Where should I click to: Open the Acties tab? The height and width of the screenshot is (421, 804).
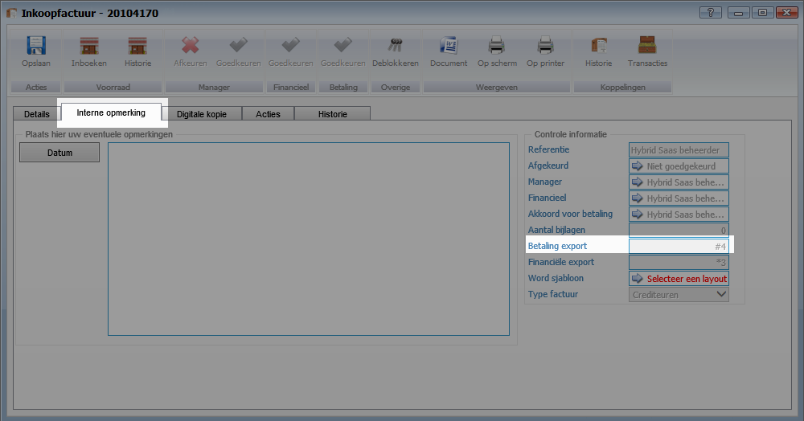pos(268,114)
